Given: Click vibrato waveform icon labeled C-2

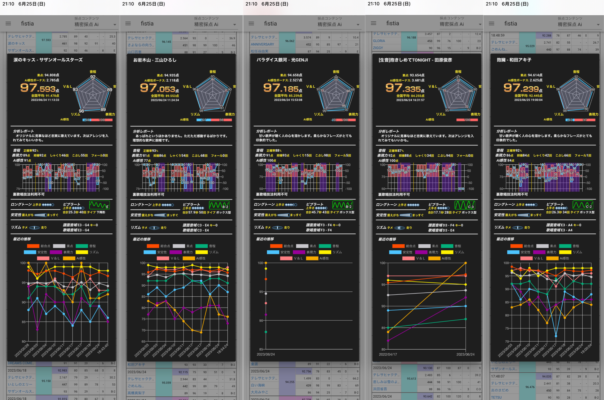Looking at the screenshot, I should tap(583, 205).
